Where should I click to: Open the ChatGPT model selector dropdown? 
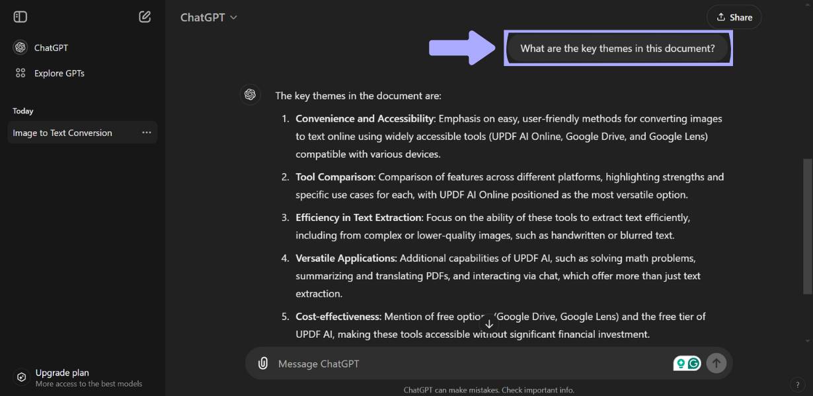208,18
